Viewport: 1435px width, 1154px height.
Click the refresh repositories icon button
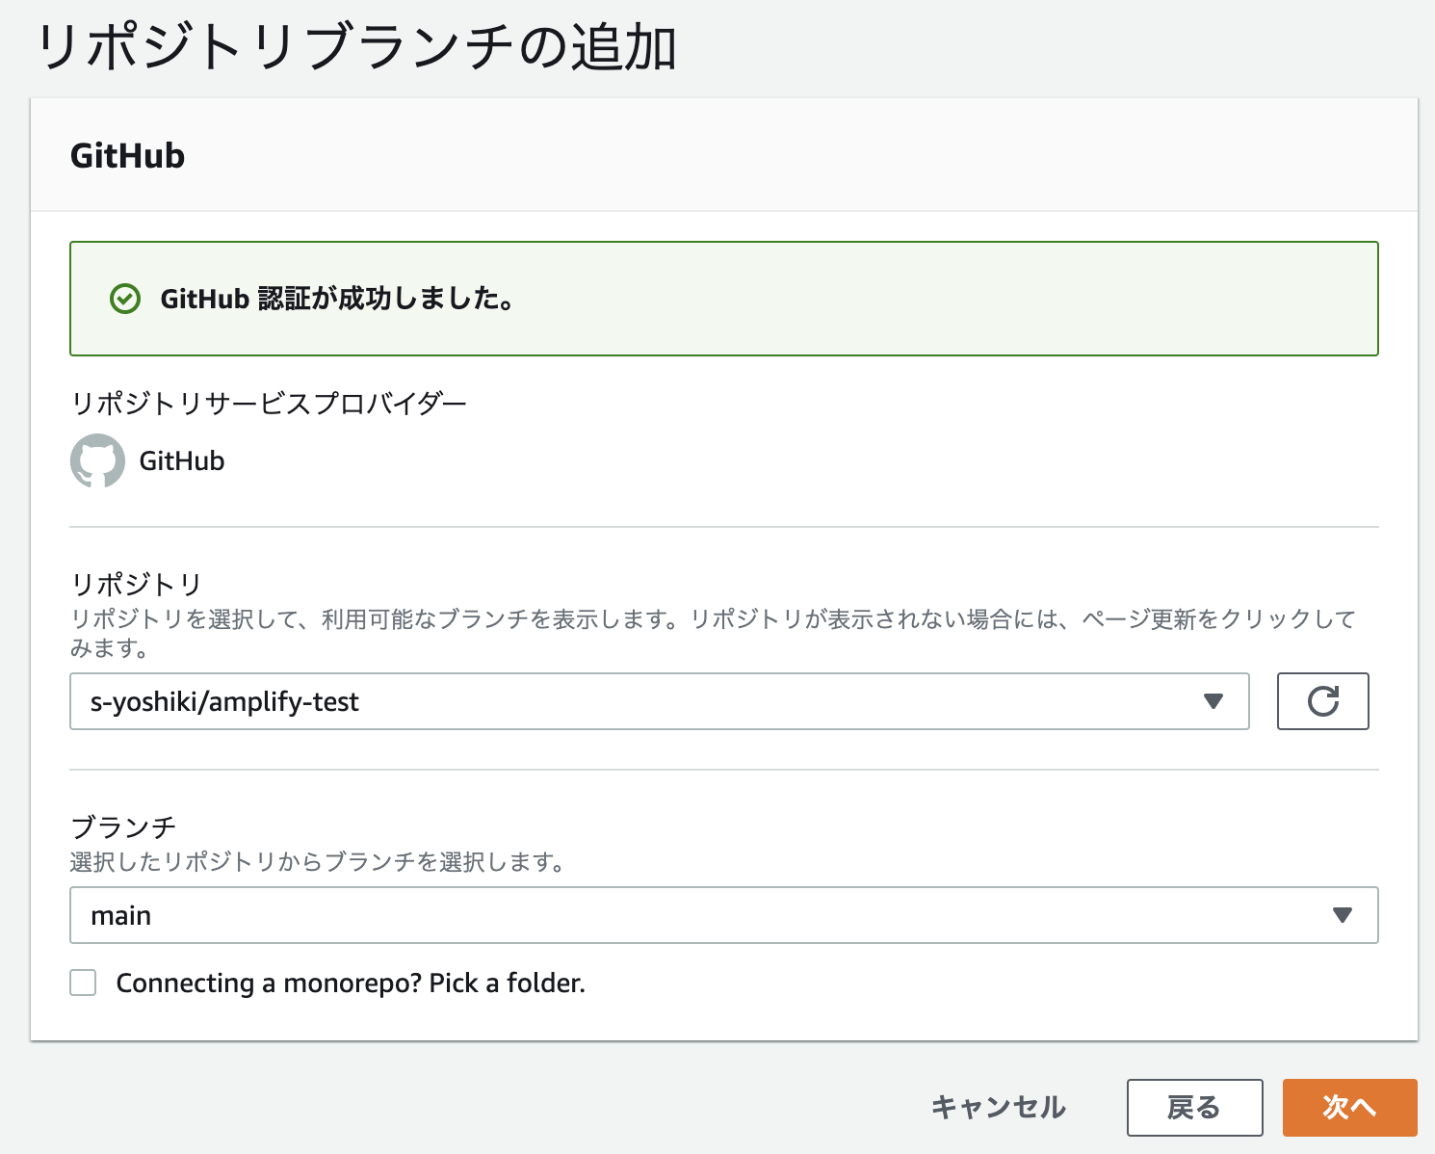coord(1322,701)
